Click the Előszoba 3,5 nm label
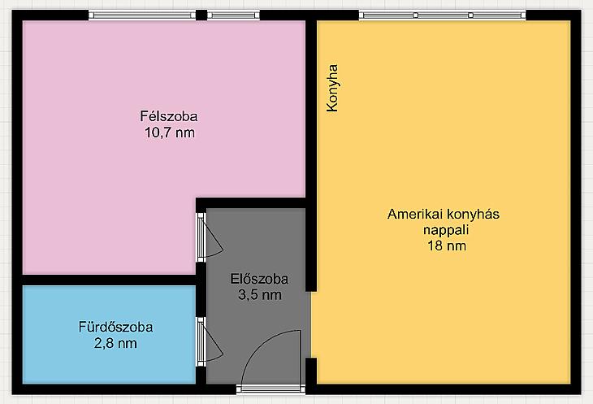Viewport: 593px width, 404px height. (259, 287)
